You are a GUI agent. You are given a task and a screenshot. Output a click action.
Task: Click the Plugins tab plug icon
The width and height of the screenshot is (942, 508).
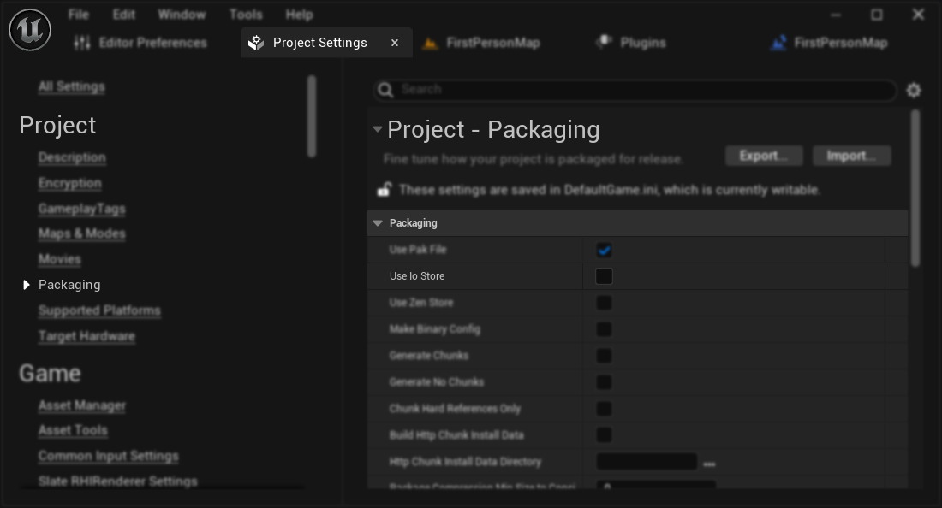(x=604, y=42)
